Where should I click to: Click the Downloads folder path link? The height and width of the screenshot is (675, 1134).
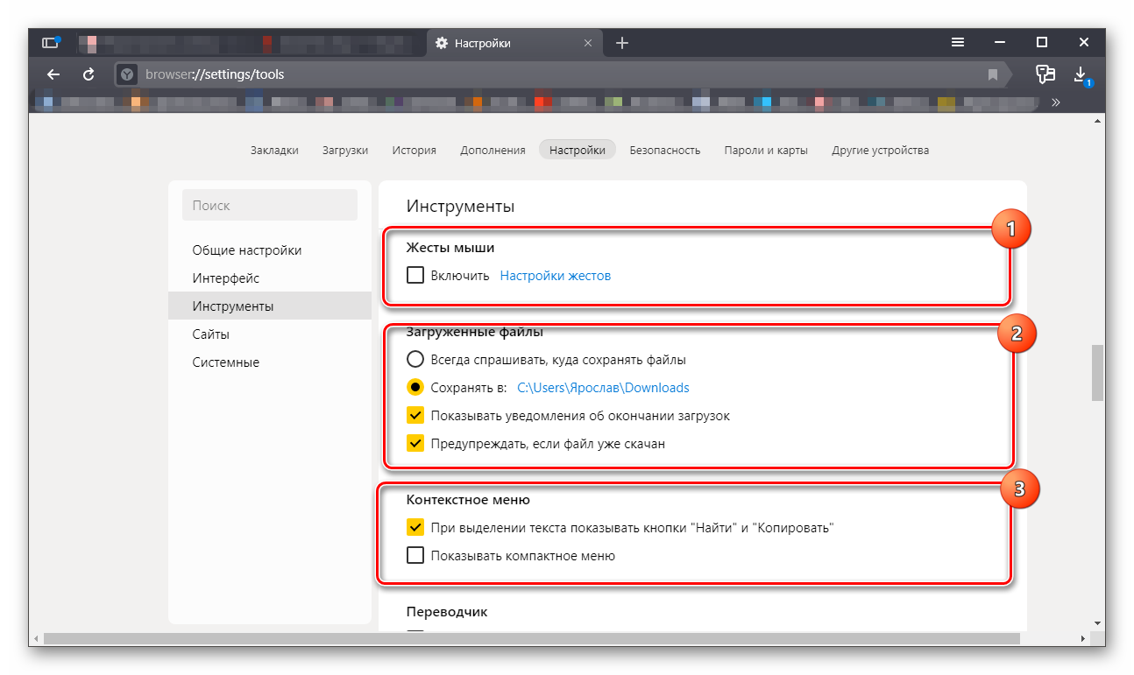[x=603, y=388]
